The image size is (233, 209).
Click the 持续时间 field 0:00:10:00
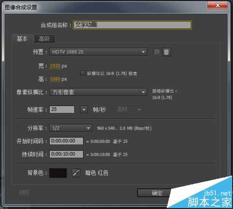point(66,154)
